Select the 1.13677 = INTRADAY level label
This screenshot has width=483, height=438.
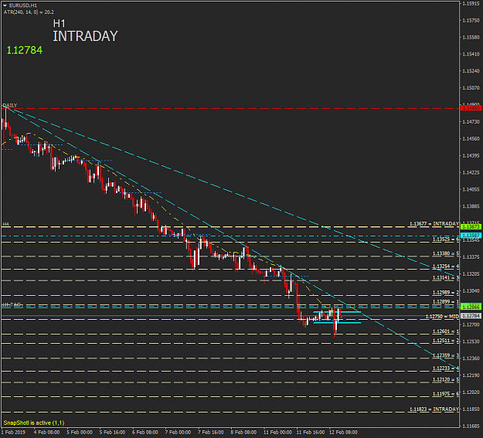coord(434,223)
